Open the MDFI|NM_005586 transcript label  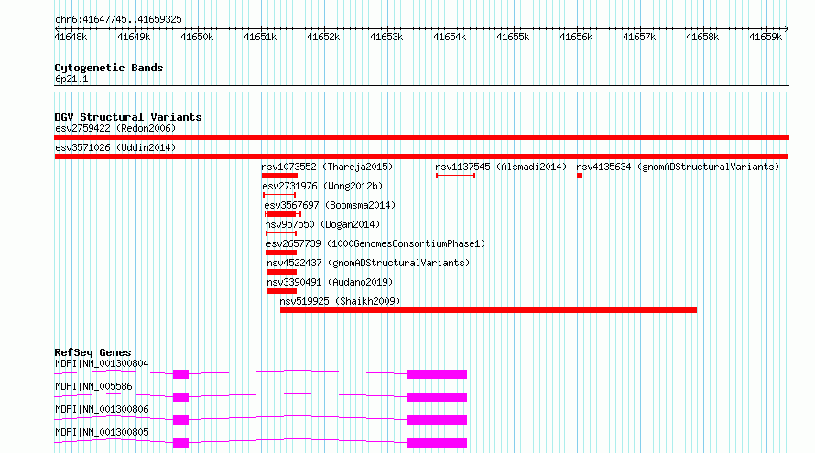pyautogui.click(x=93, y=386)
